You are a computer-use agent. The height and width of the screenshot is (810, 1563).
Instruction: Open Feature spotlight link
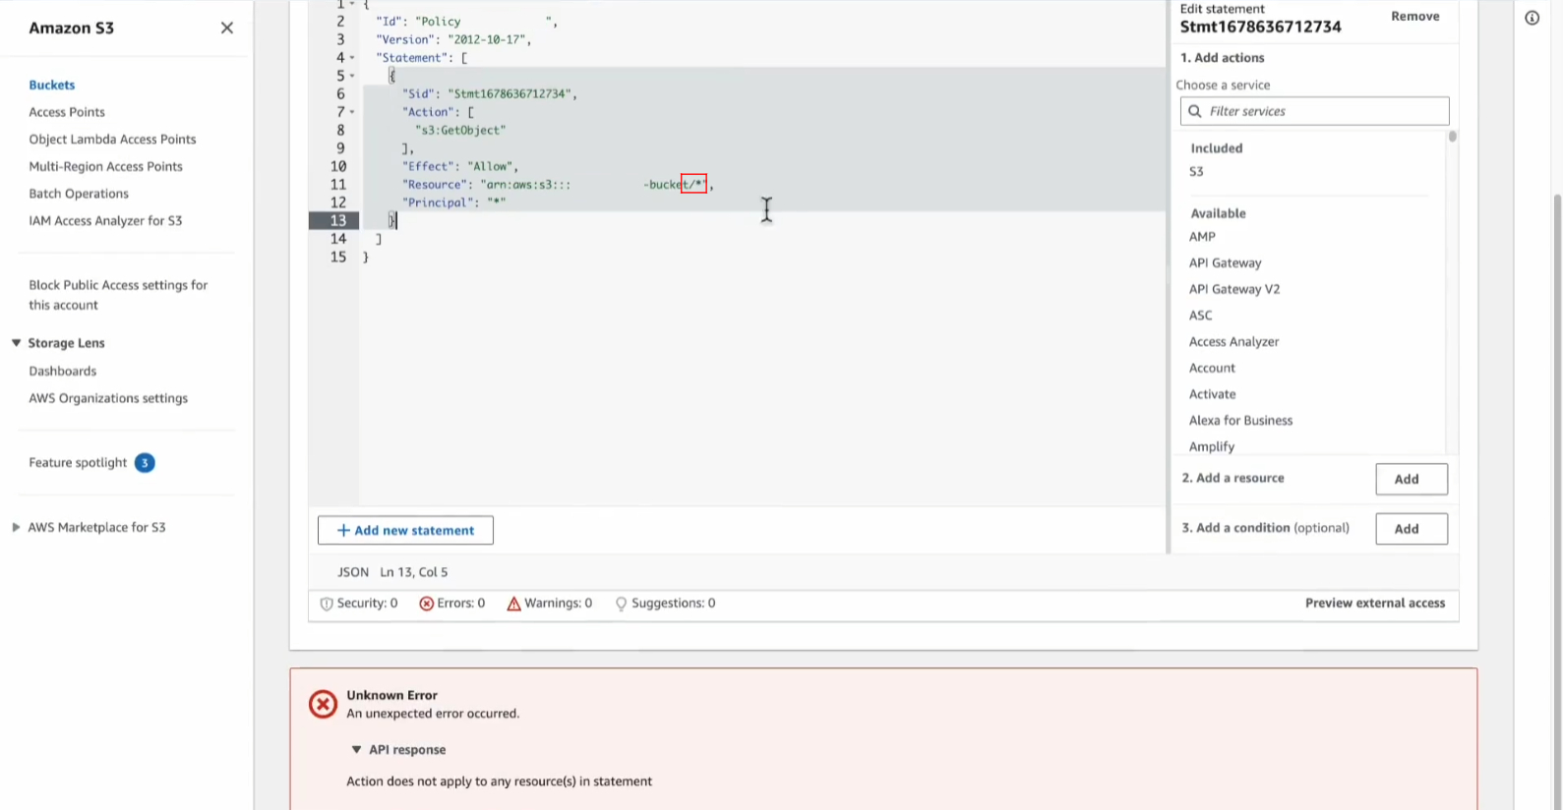coord(78,463)
